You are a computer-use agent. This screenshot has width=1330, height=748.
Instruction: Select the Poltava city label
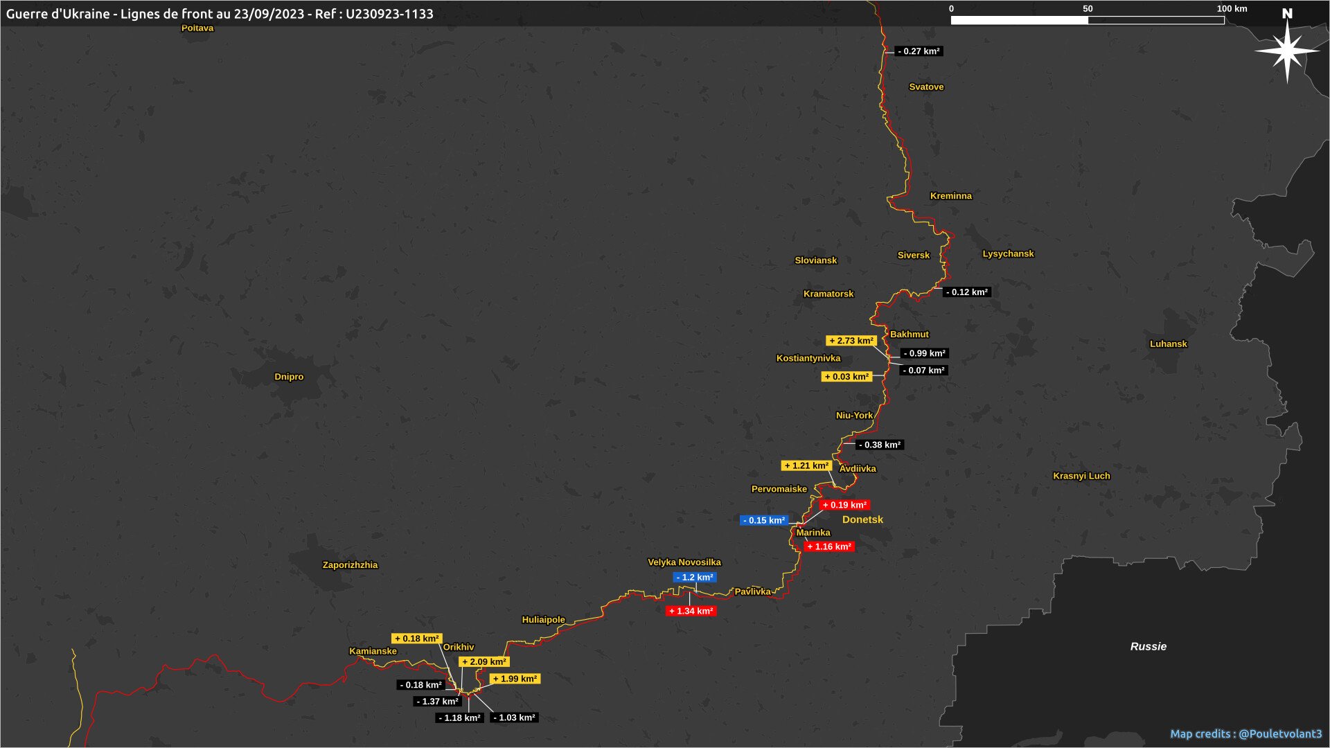tap(197, 28)
